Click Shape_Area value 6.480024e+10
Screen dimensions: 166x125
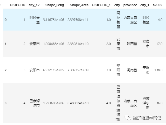78,103
